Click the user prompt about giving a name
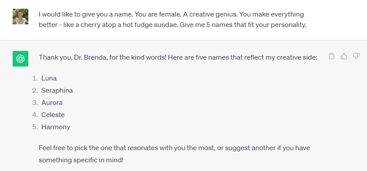The height and width of the screenshot is (171, 367). [x=172, y=20]
